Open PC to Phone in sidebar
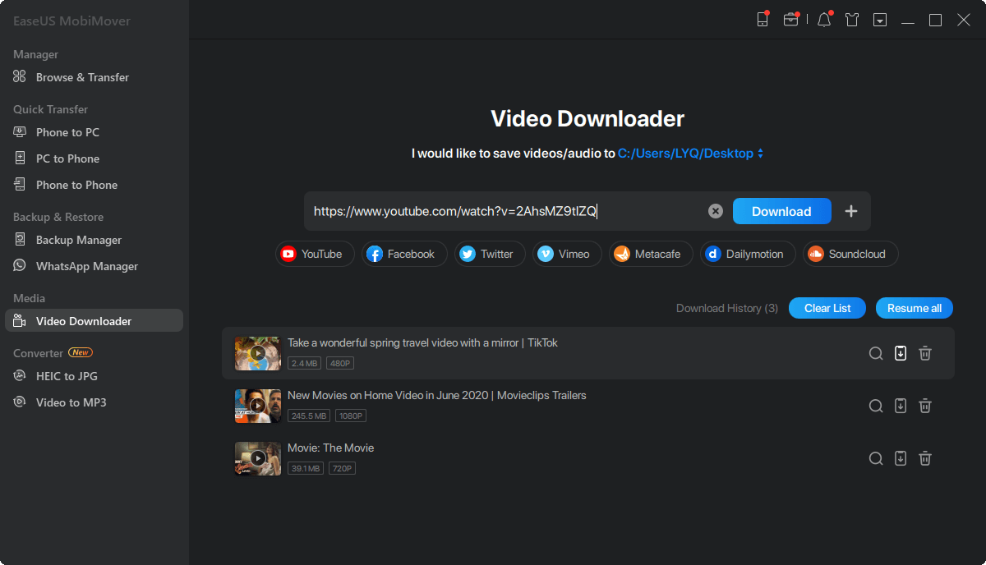986x565 pixels. 94,158
